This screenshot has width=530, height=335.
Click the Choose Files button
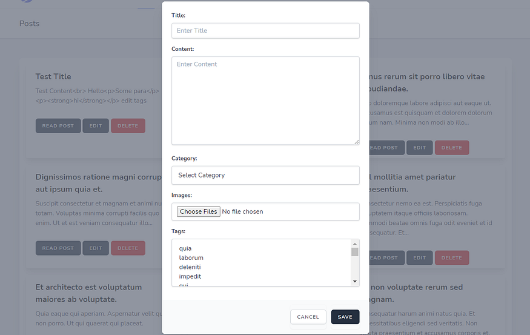coord(199,211)
